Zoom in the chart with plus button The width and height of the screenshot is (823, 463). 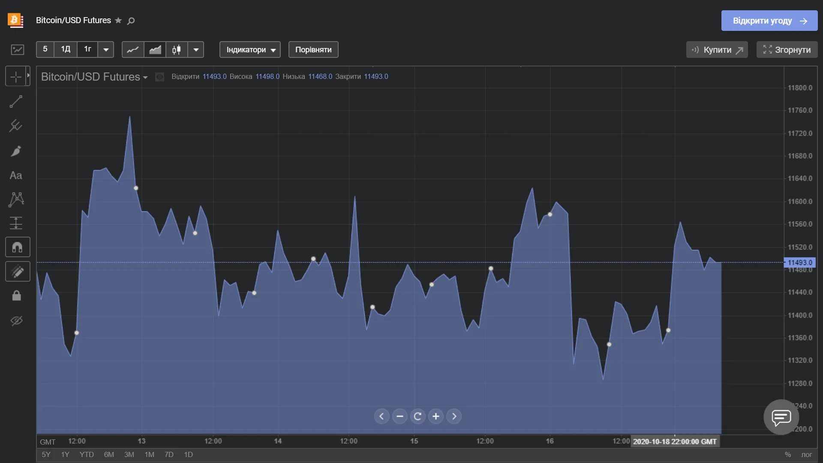coord(436,416)
